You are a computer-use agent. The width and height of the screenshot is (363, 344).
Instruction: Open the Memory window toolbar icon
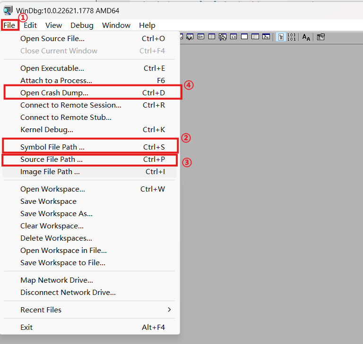[212, 37]
